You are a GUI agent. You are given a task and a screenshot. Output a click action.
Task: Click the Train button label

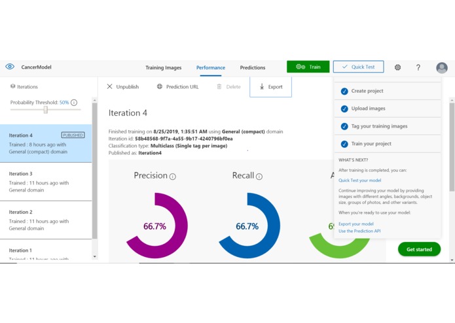tap(314, 67)
